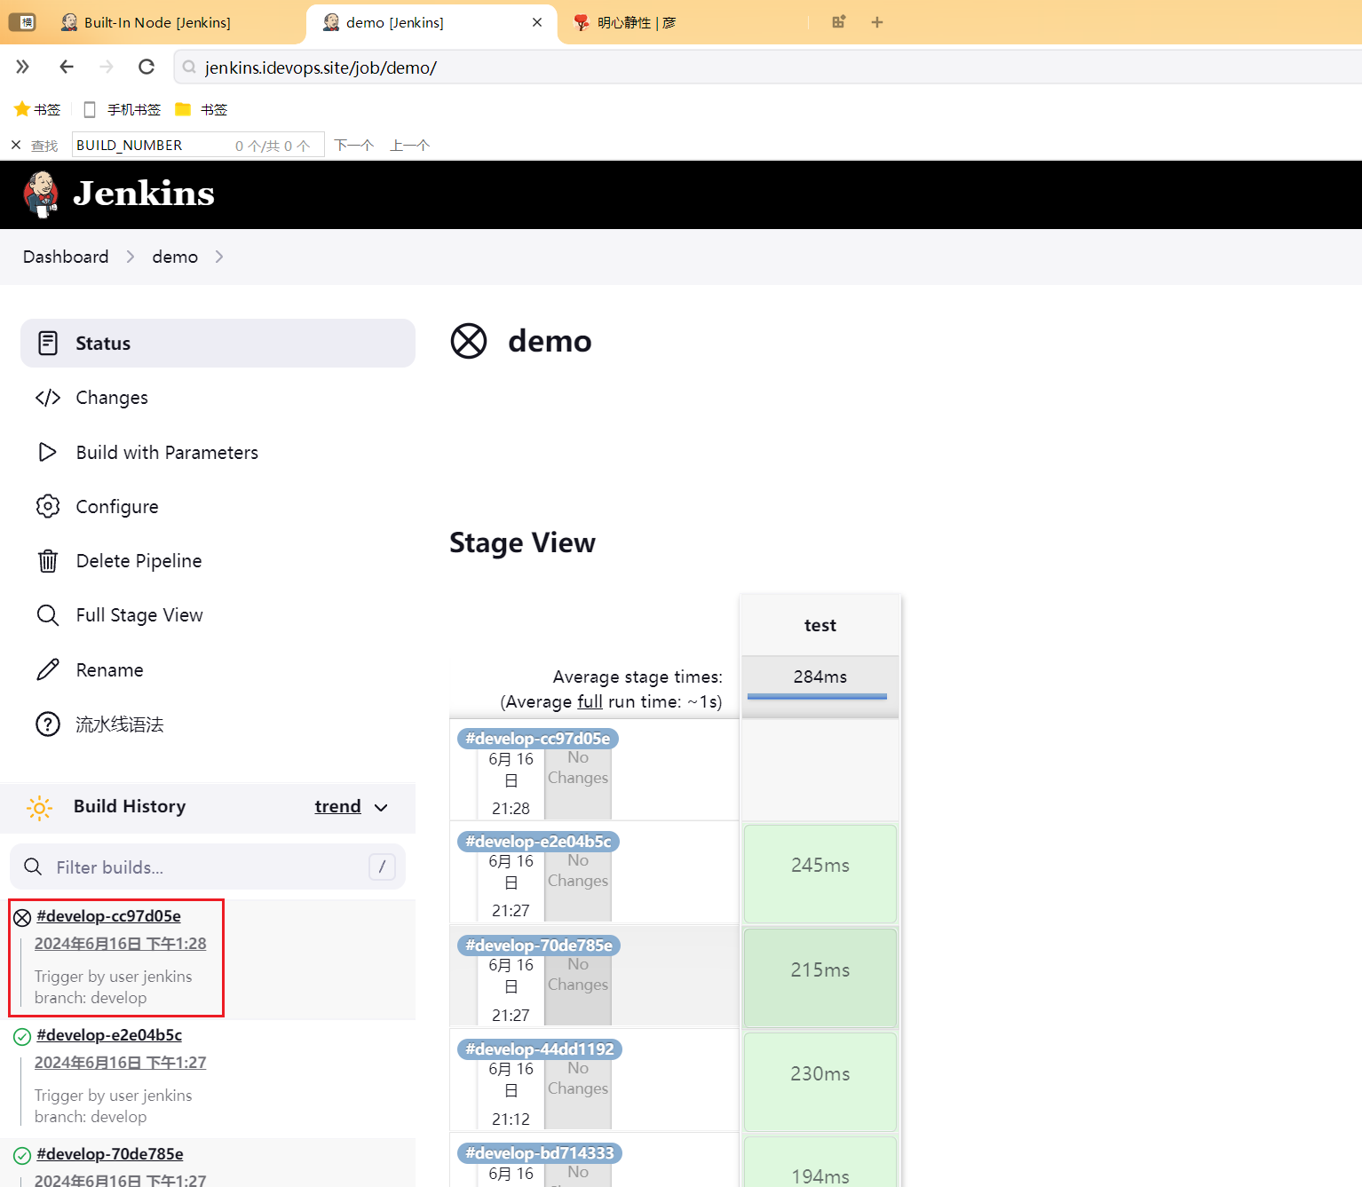Expand the chevron after demo breadcrumb
The image size is (1362, 1187).
click(x=218, y=257)
